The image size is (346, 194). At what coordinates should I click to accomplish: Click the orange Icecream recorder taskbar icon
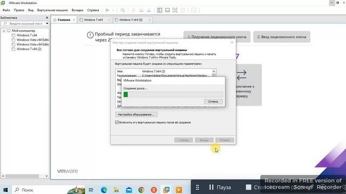pyautogui.click(x=179, y=190)
